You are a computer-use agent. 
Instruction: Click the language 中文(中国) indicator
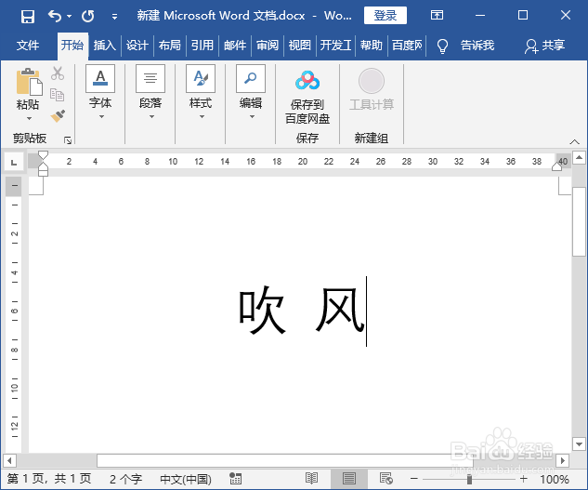pyautogui.click(x=186, y=479)
